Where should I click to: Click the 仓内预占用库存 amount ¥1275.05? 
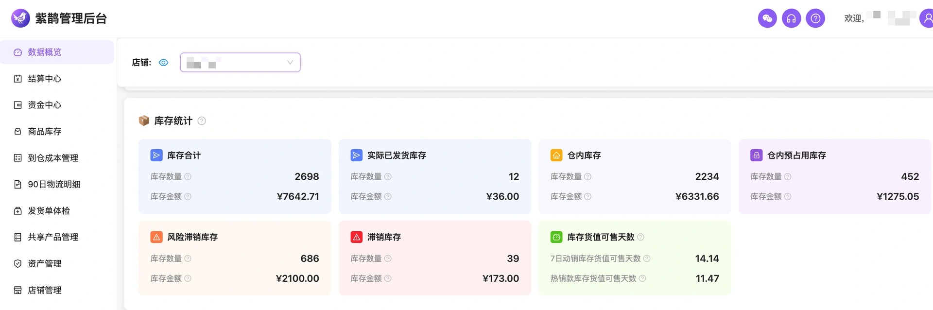[x=898, y=197]
